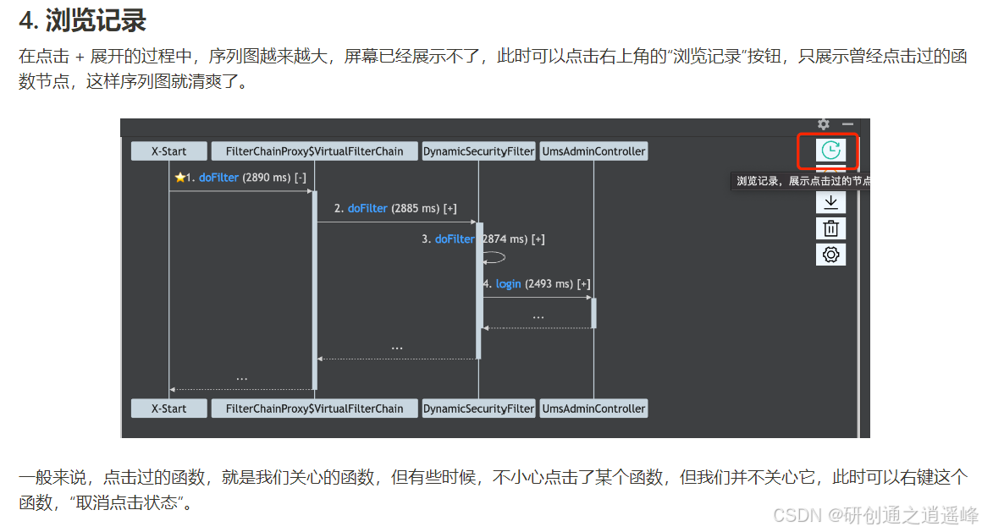This screenshot has width=982, height=532.
Task: Select the bottom DynamicSecurityFilter footer
Action: point(478,409)
